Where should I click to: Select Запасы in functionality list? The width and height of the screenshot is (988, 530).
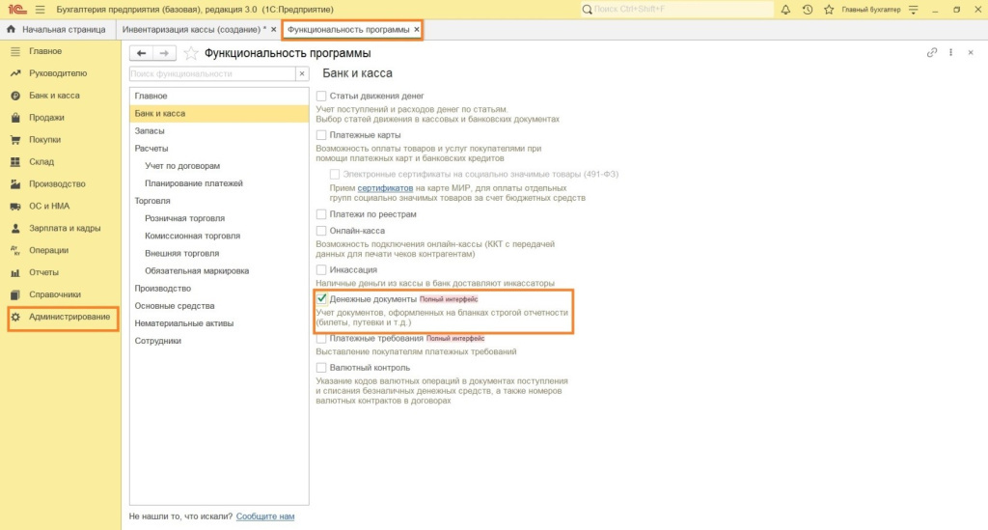point(219,131)
